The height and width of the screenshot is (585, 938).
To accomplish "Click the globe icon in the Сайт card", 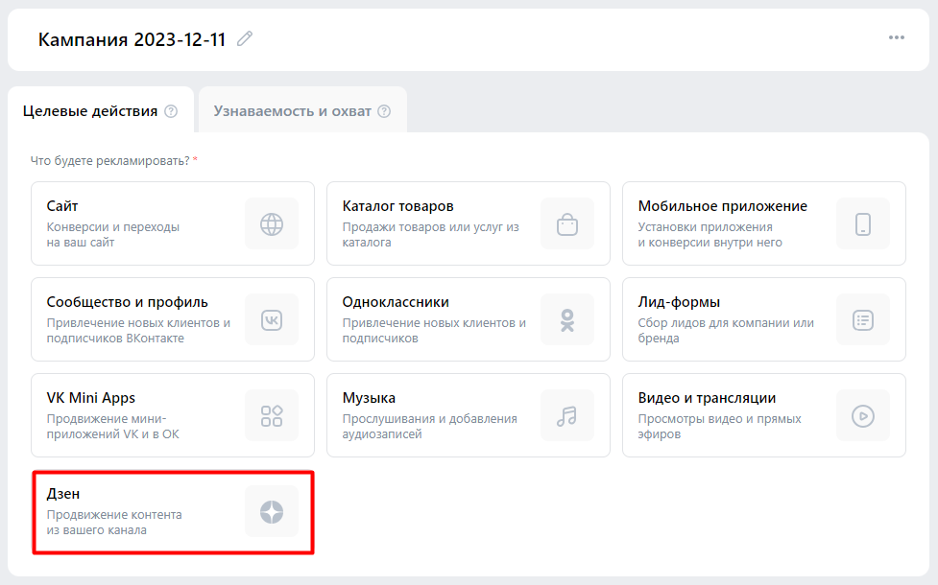I will (x=272, y=224).
